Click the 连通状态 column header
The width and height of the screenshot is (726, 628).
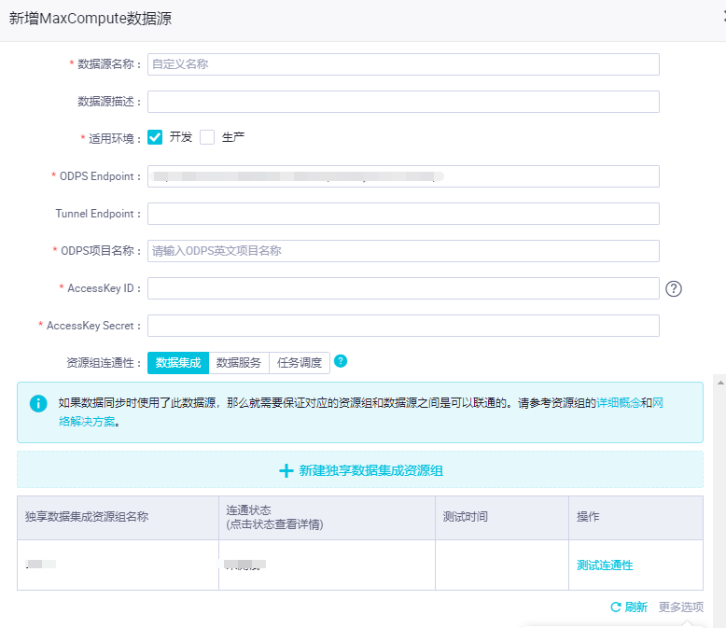327,517
